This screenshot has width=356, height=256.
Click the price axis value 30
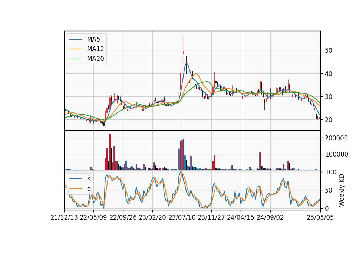(329, 97)
